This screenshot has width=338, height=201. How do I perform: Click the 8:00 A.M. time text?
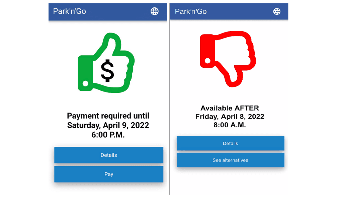[230, 125]
